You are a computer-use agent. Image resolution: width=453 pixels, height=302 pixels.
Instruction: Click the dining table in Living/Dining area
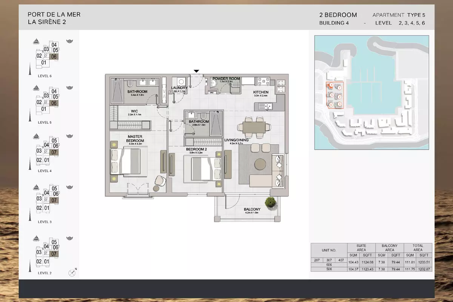click(x=254, y=127)
